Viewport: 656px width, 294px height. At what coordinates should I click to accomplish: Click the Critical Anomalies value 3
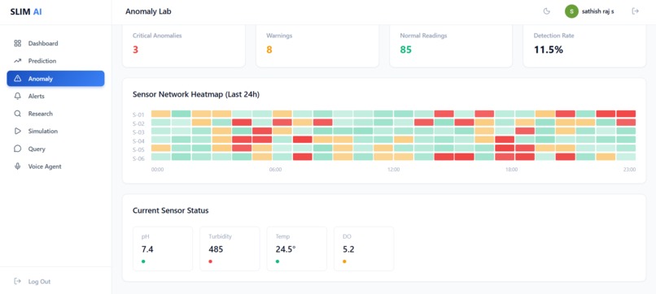pyautogui.click(x=135, y=50)
